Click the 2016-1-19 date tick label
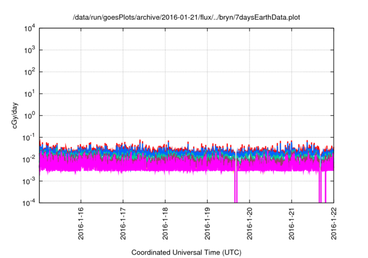The width and height of the screenshot is (368, 258). pos(207,223)
